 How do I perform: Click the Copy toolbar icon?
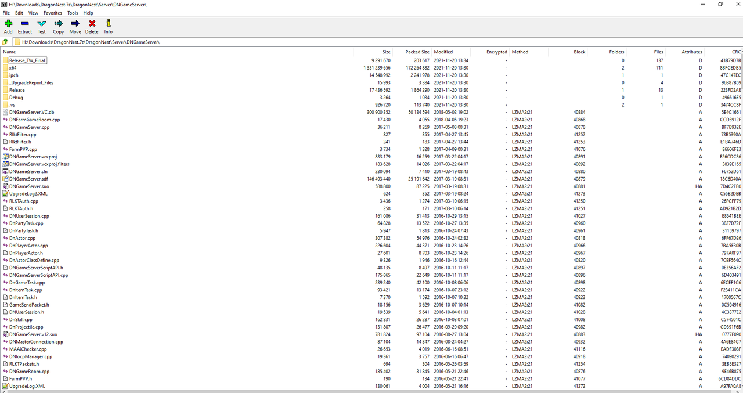click(x=59, y=23)
